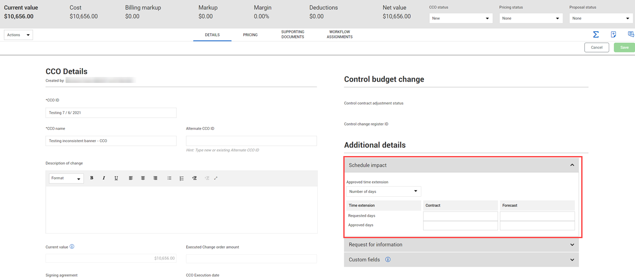
Task: Insert a bulleted list in description
Action: [169, 178]
